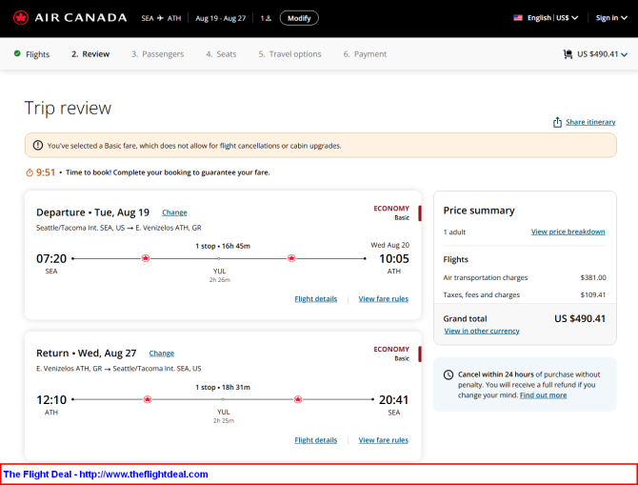Click the passenger count icon in header
Viewport: 638px width, 485px height.
click(269, 18)
